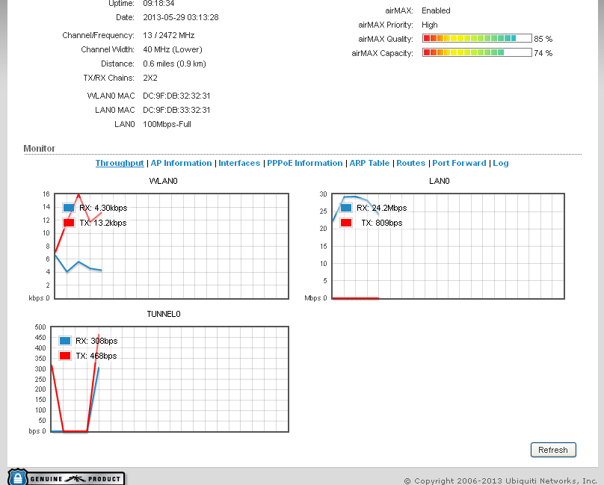Click RX: 308bps legend text

coord(96,341)
